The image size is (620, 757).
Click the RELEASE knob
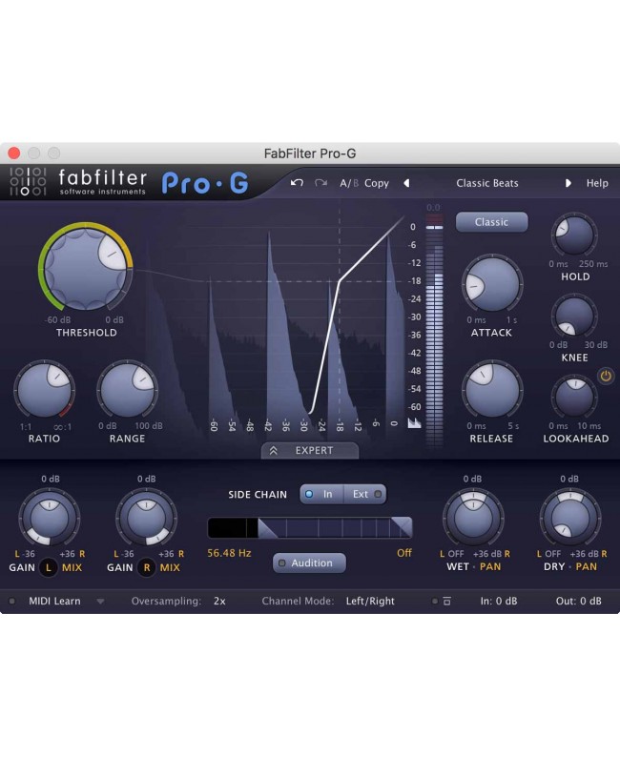(x=492, y=389)
